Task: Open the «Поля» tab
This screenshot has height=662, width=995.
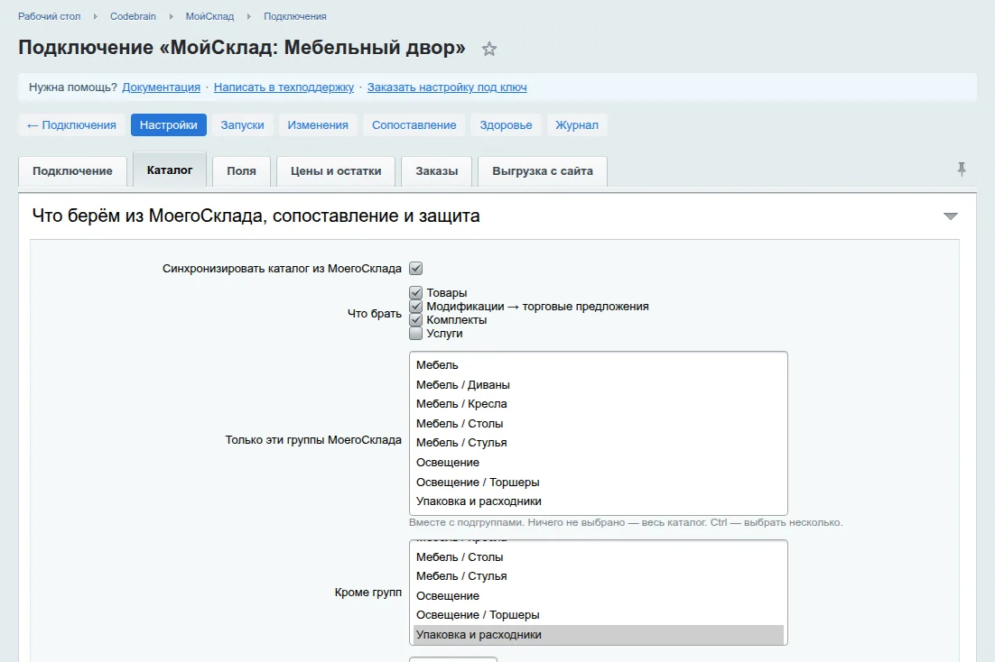Action: tap(241, 171)
